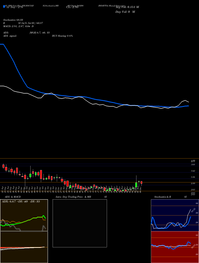Screen dimensions: 199x263
Task: Click the 'ADX signal:' label
Action: pyautogui.click(x=10, y=36)
